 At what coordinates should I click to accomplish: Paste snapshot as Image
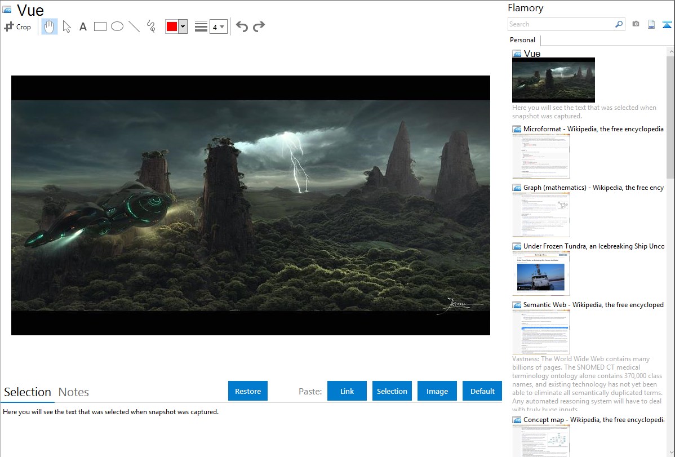tap(437, 391)
